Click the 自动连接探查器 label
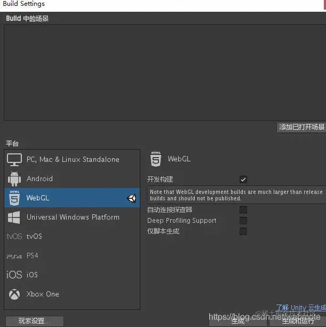 [x=170, y=210]
